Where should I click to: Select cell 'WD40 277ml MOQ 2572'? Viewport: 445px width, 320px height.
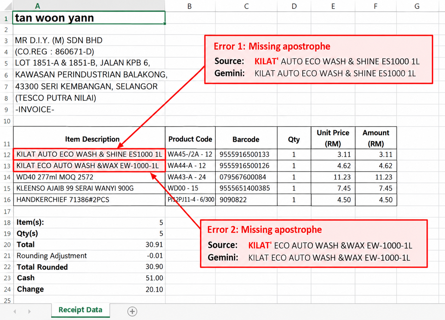(89, 177)
